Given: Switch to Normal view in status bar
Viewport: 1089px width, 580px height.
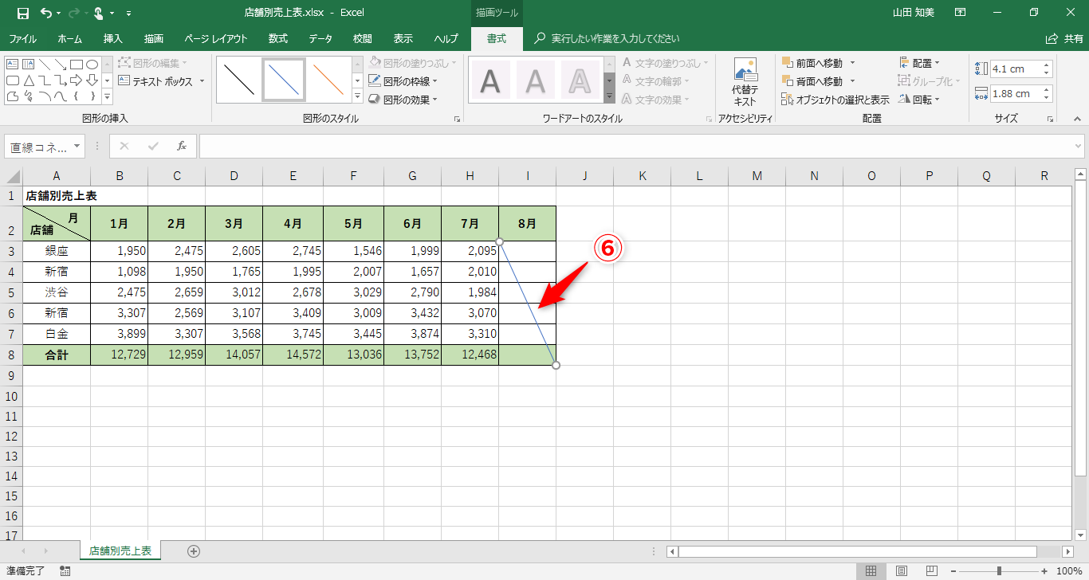Looking at the screenshot, I should tap(871, 571).
